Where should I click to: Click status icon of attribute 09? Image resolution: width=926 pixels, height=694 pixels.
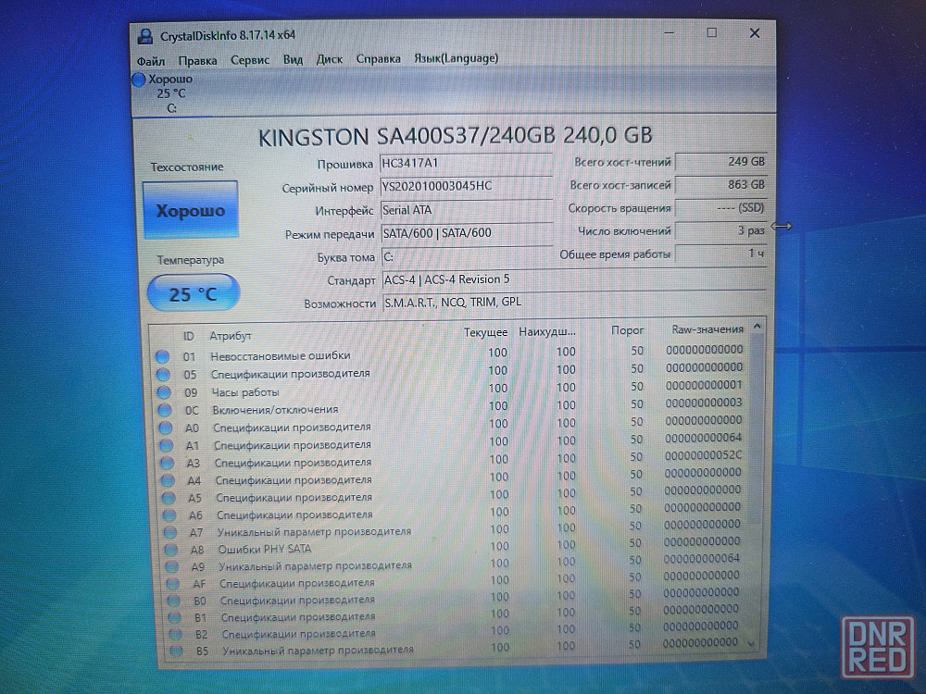pos(164,391)
